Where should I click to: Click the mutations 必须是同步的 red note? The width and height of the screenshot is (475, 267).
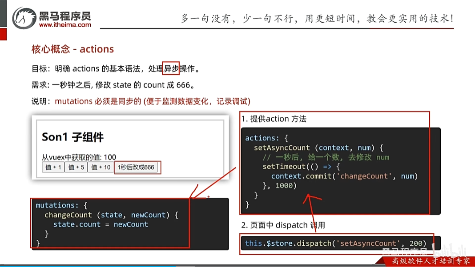(153, 101)
